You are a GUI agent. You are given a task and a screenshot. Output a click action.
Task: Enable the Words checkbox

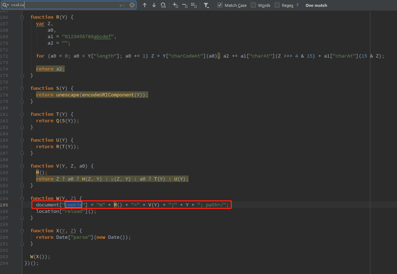coord(253,5)
